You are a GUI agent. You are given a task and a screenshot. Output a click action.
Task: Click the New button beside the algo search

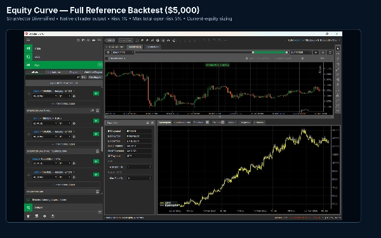pyautogui.click(x=84, y=77)
